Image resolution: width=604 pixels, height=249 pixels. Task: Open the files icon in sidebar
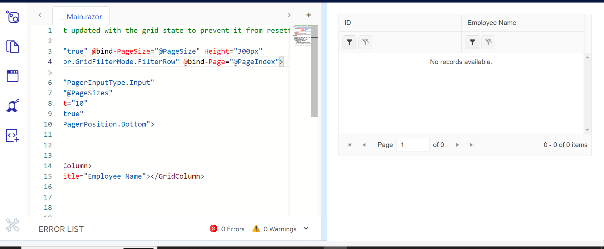(x=13, y=46)
